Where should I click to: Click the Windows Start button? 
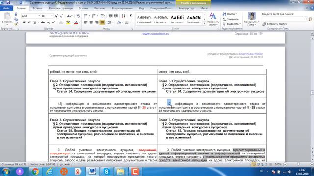coord(6,172)
